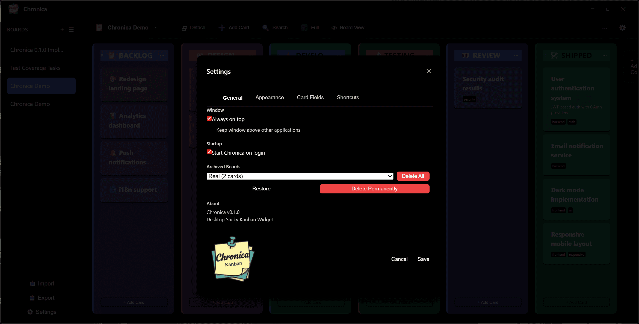Click the Full mode icon in toolbar

304,28
